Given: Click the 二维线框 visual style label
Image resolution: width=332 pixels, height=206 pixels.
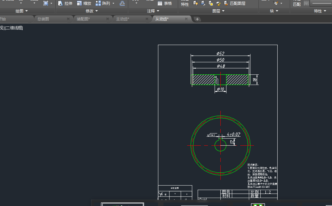Looking at the screenshot, I should pos(14,28).
